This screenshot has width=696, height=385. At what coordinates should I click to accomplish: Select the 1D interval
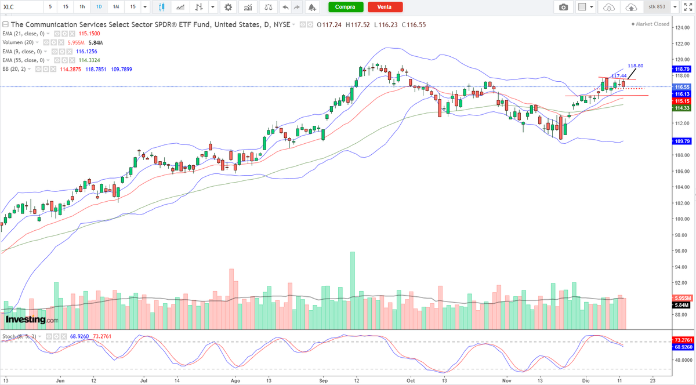tap(99, 7)
